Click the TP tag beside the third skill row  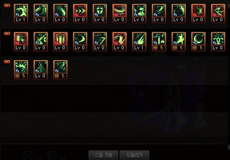(x=7, y=61)
